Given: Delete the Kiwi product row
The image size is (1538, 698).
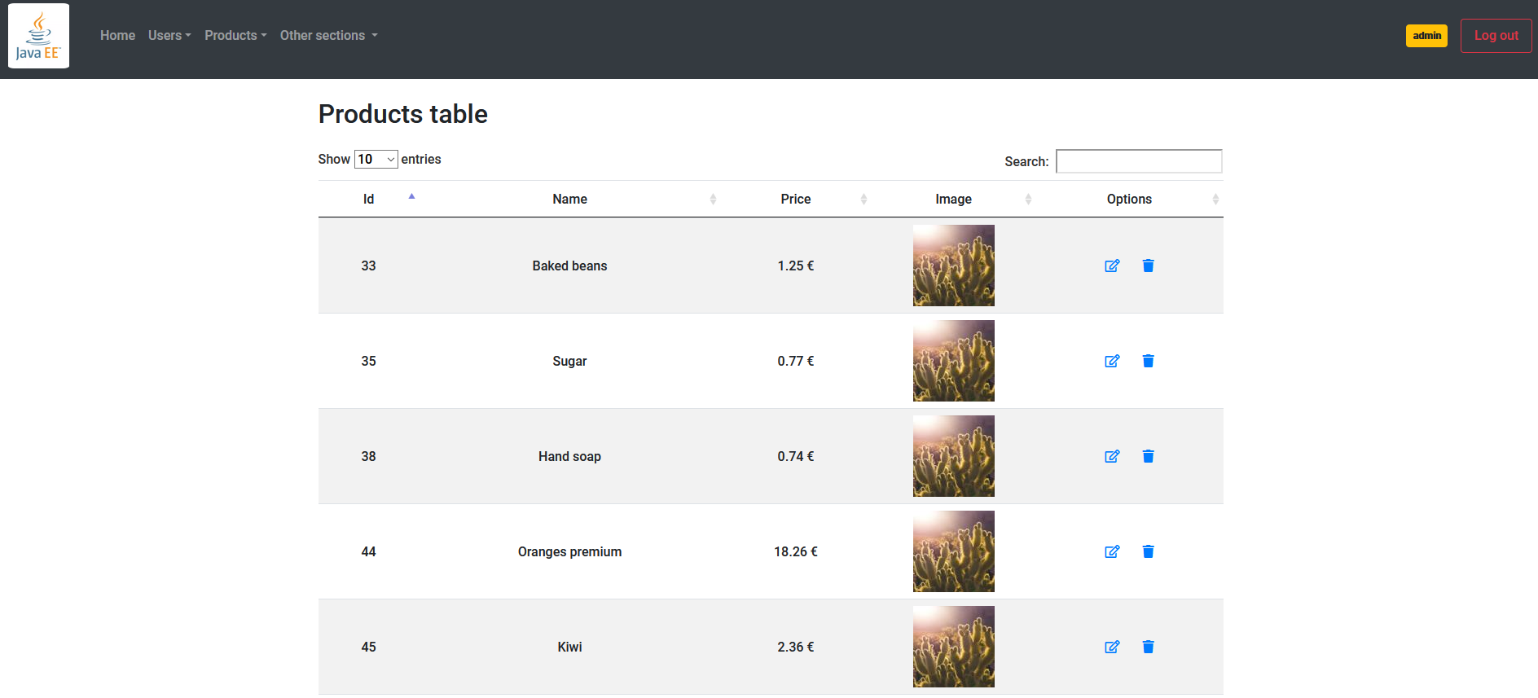Looking at the screenshot, I should tap(1148, 647).
